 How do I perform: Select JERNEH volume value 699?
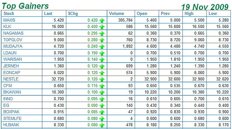(x=129, y=66)
